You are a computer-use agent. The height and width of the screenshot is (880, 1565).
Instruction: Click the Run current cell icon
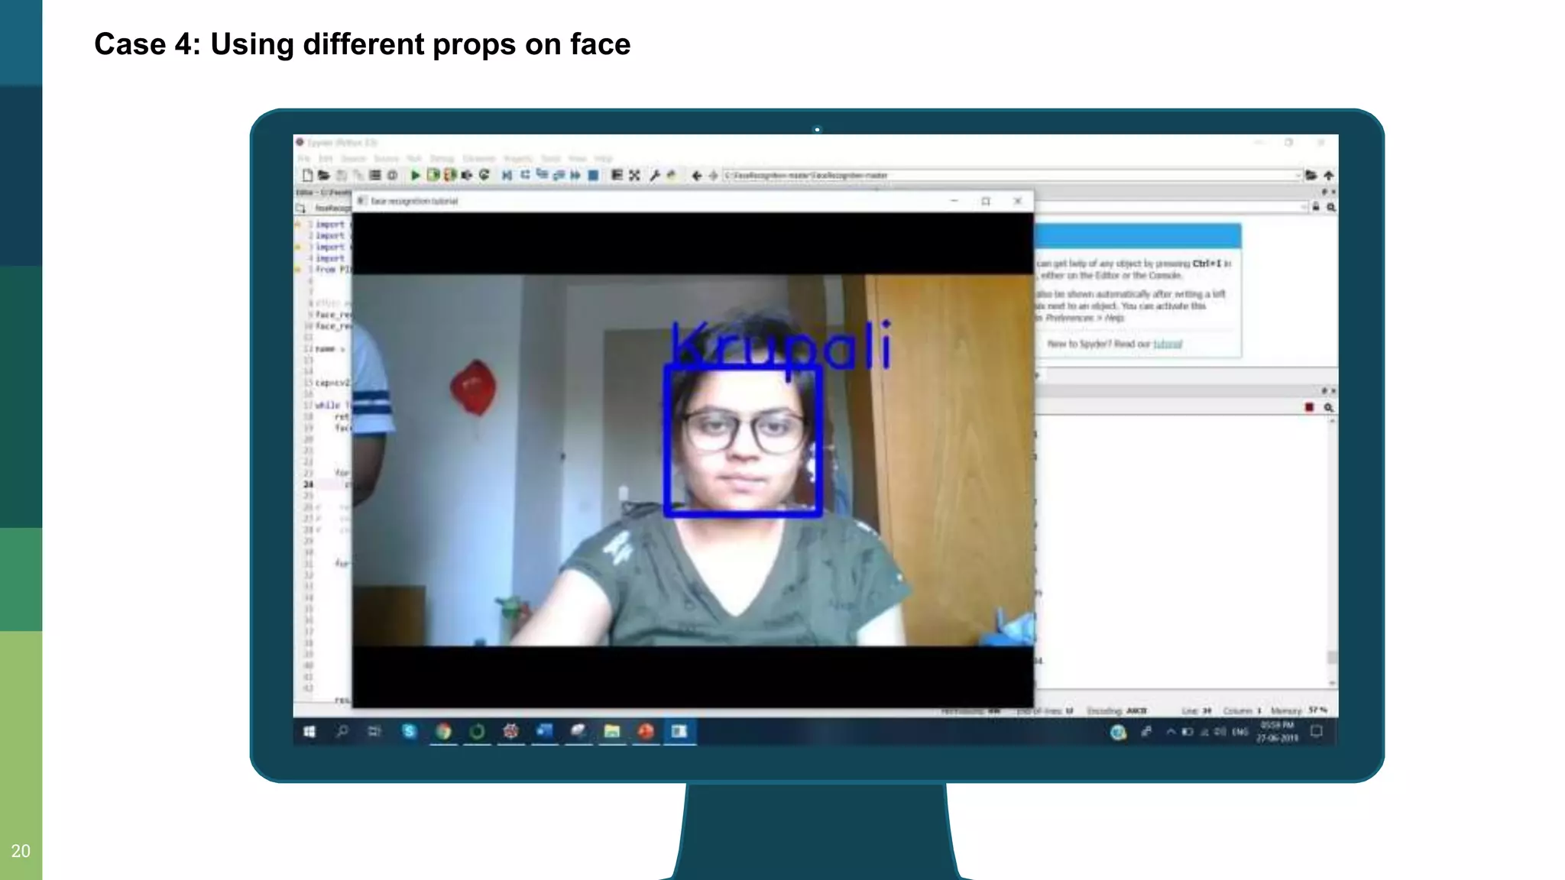click(433, 175)
